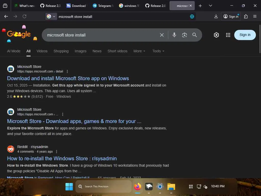
Task: Click the Google Sign in button
Action: point(245,35)
